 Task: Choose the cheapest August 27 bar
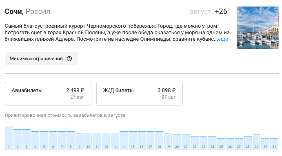point(239,144)
